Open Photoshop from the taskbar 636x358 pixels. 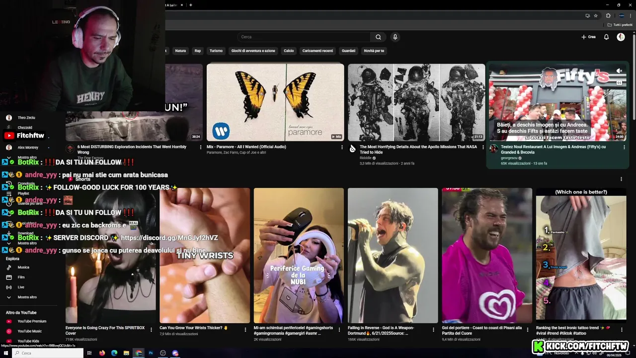tap(151, 353)
